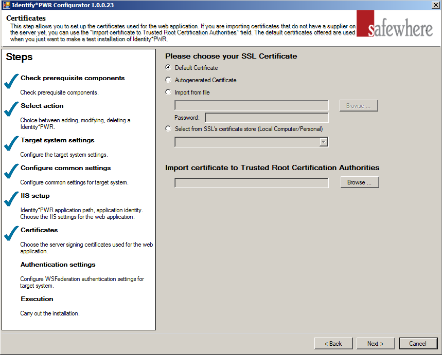Close the Configurator window
The image size is (442, 355).
pos(435,5)
